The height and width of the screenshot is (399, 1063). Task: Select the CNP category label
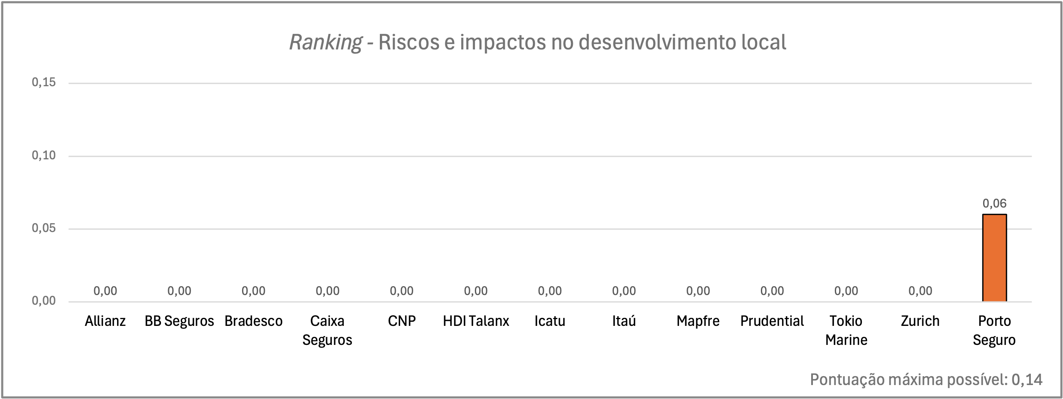(402, 321)
